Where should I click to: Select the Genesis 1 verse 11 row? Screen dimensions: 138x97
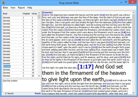click(20, 48)
